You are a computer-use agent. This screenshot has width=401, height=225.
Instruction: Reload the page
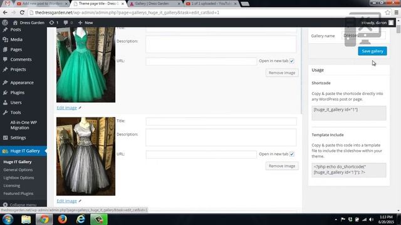(x=23, y=12)
